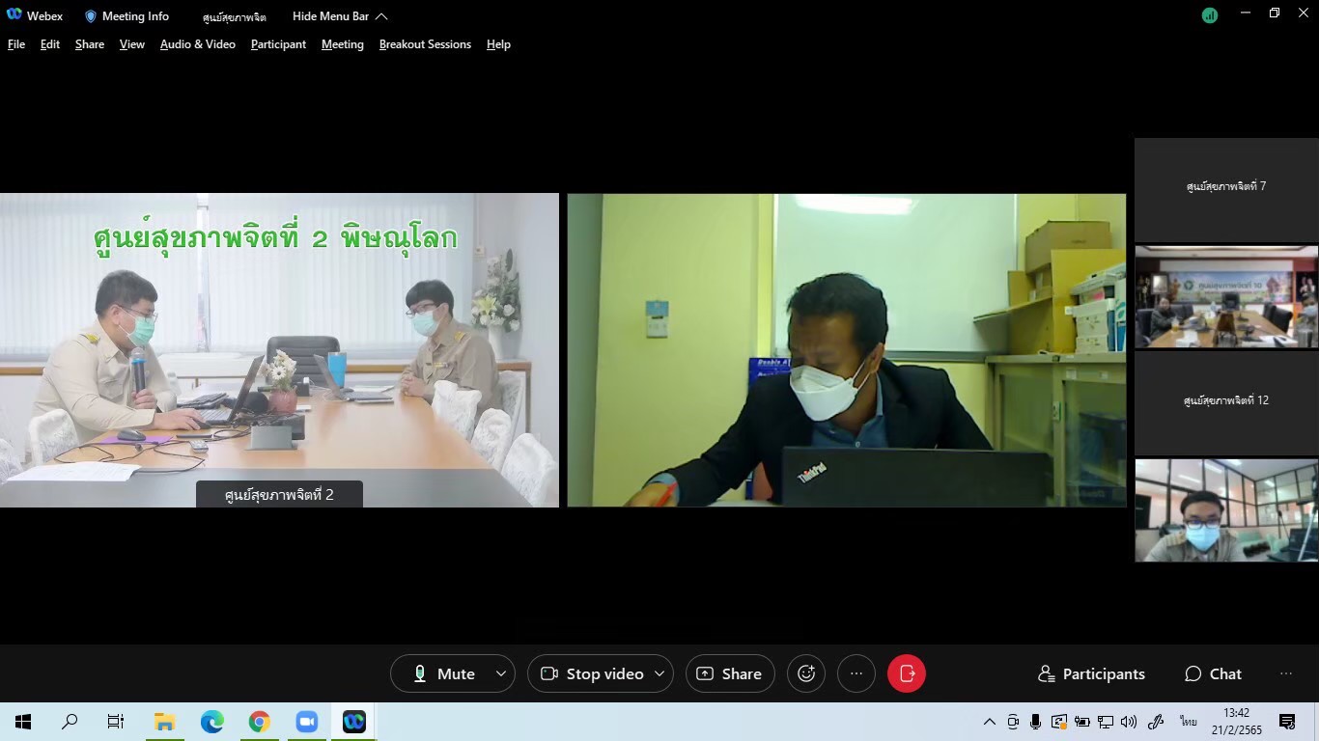
Task: Expand audio options arrow next to Mute
Action: click(500, 673)
